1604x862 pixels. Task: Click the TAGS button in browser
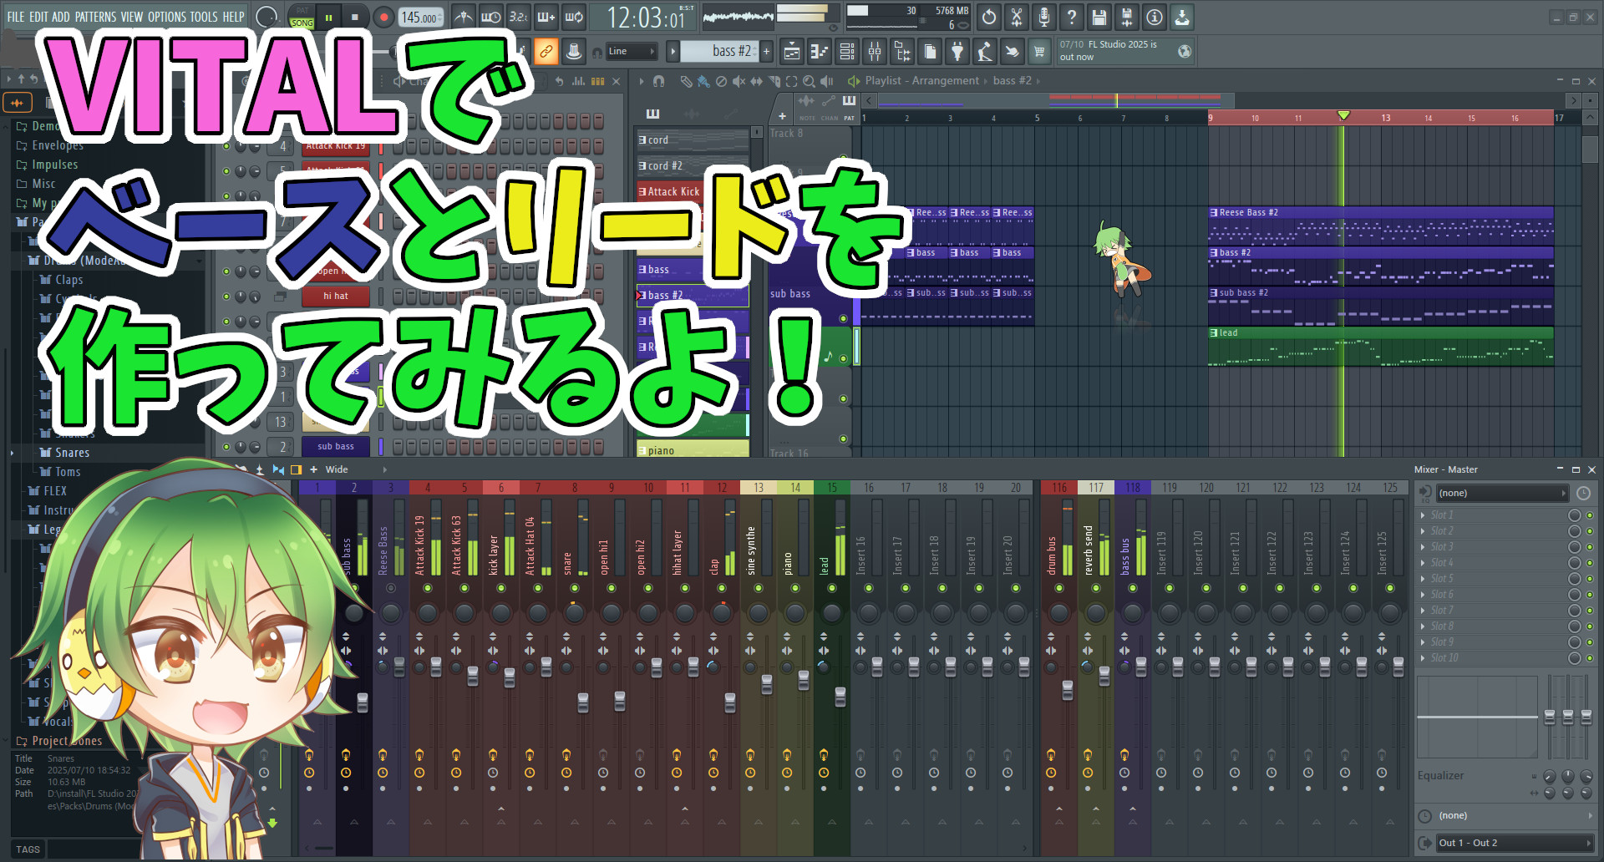pos(28,849)
